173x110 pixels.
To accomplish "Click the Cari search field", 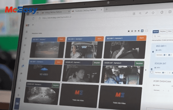I will (x=162, y=36).
